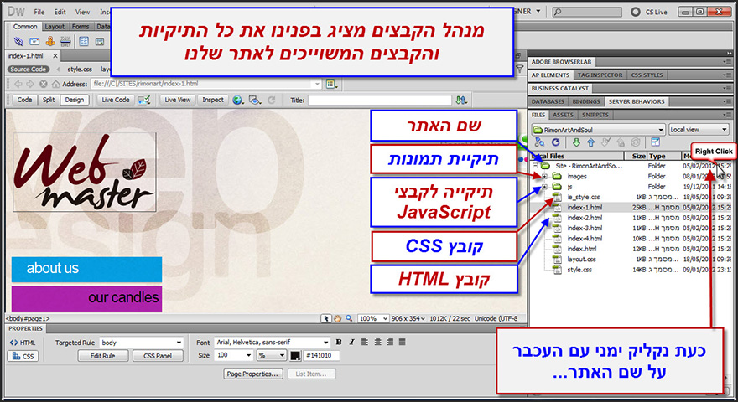Switch to the ASSETS tab
Viewport: 738px width, 402px height.
pyautogui.click(x=563, y=115)
